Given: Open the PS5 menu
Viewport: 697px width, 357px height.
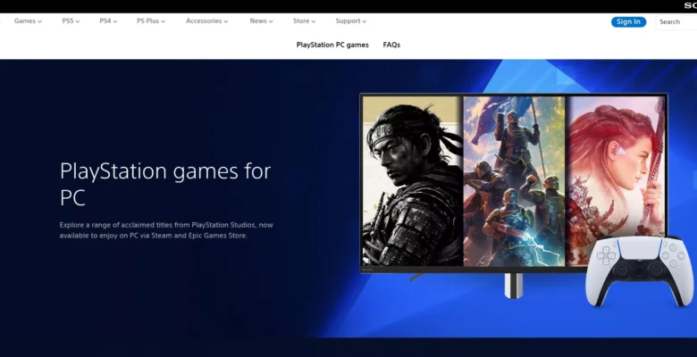Looking at the screenshot, I should coord(71,21).
